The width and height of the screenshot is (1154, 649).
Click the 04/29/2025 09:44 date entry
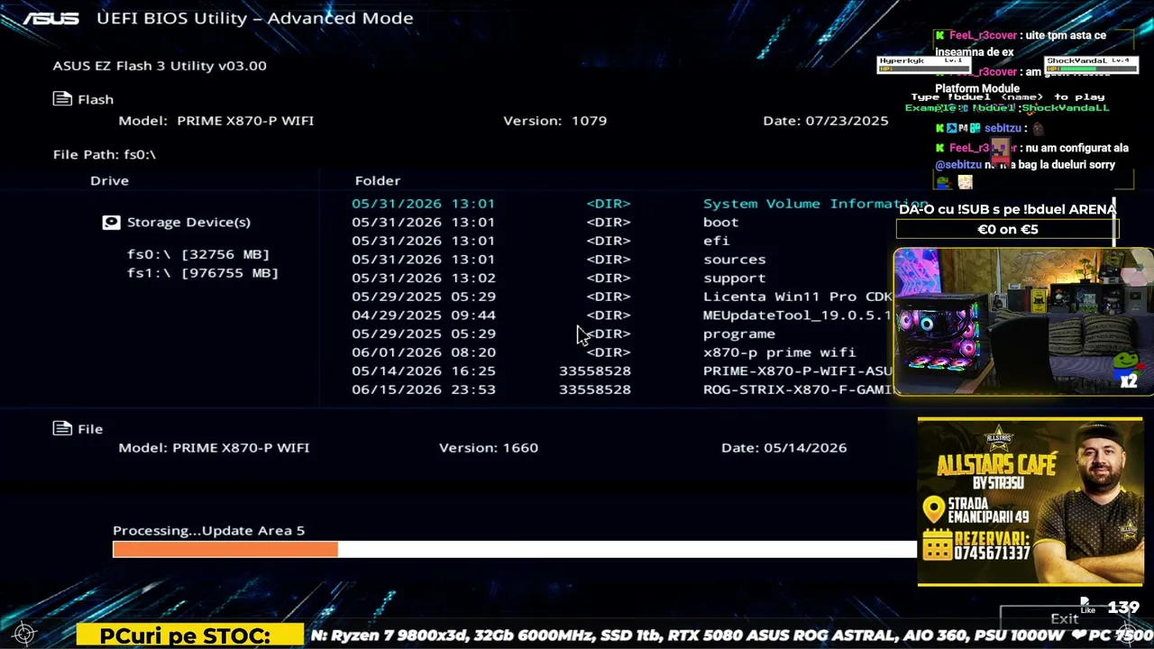coord(423,315)
